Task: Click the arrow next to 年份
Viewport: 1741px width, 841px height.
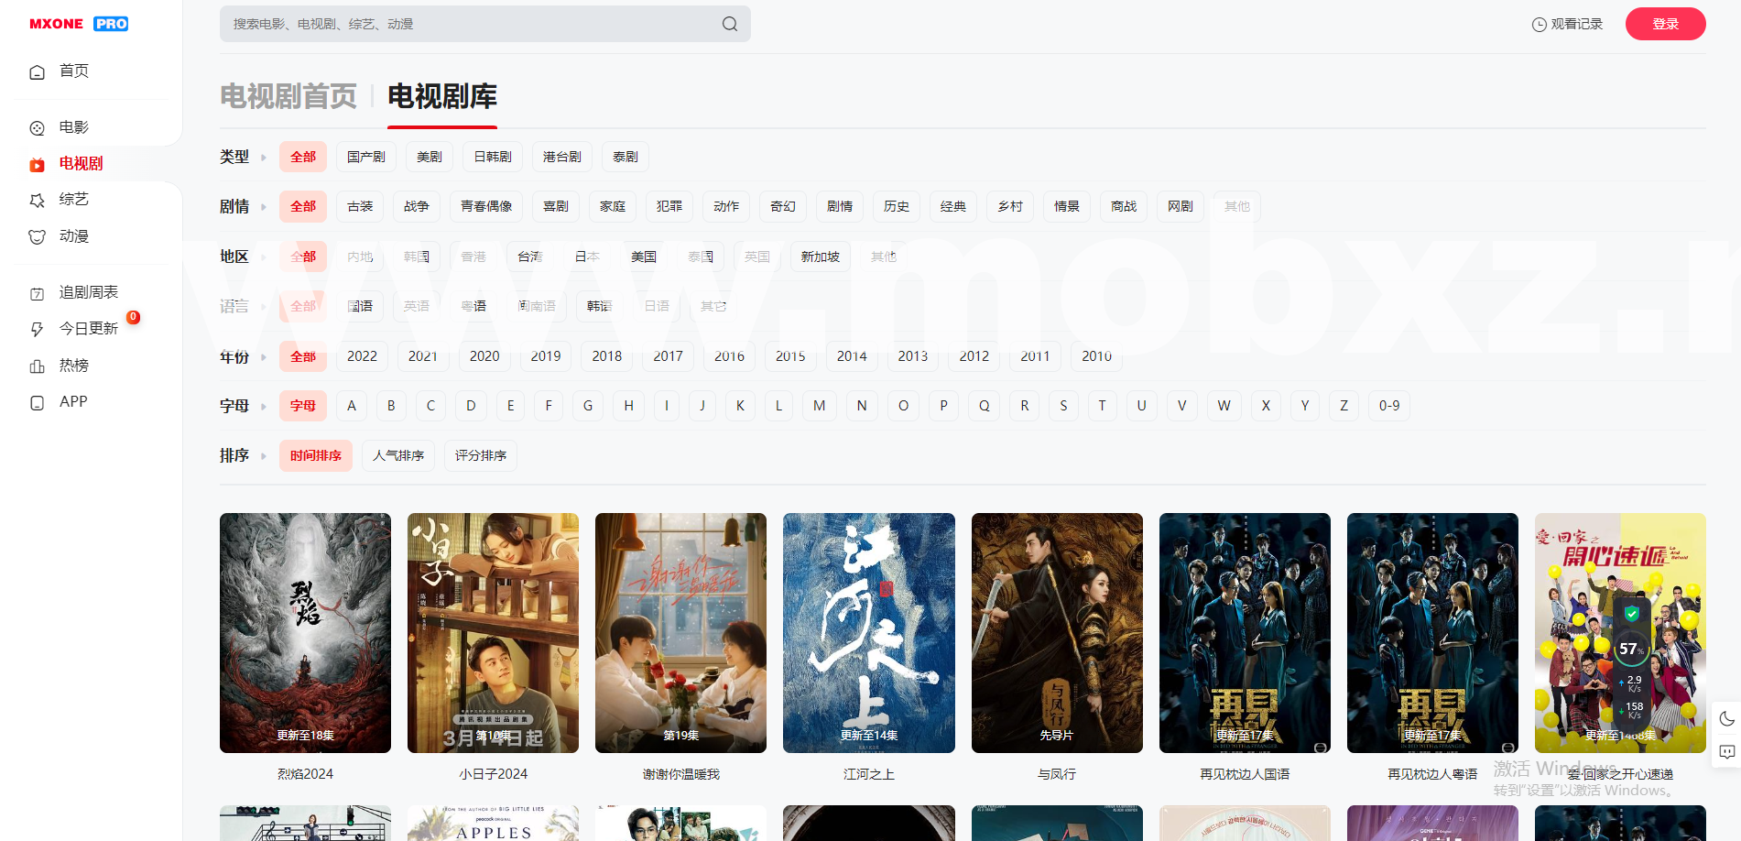Action: (264, 357)
